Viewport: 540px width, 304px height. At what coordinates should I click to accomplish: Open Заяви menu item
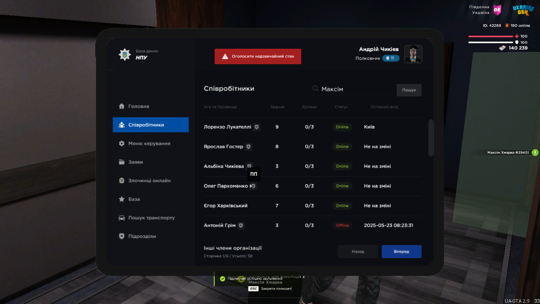(151, 162)
